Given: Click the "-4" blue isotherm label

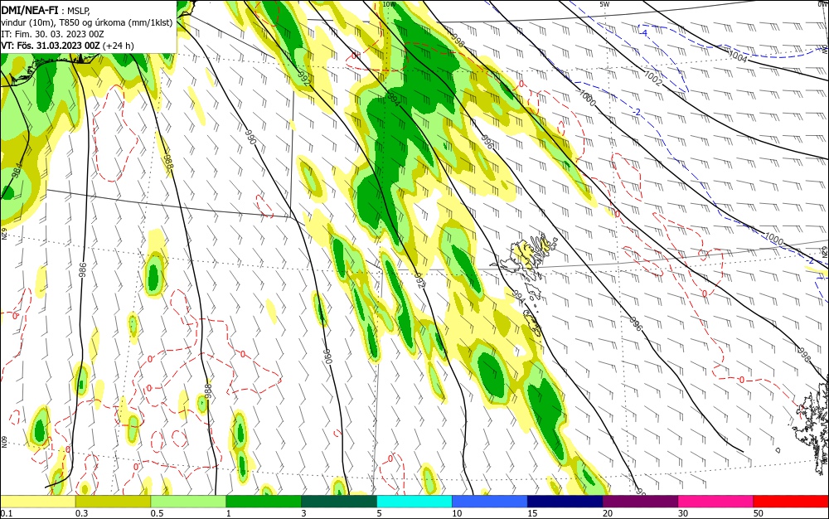Looking at the screenshot, I should (x=644, y=33).
